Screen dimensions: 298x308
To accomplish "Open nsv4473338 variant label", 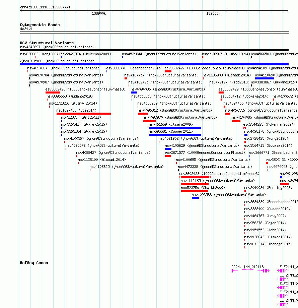I will (x=215, y=167).
